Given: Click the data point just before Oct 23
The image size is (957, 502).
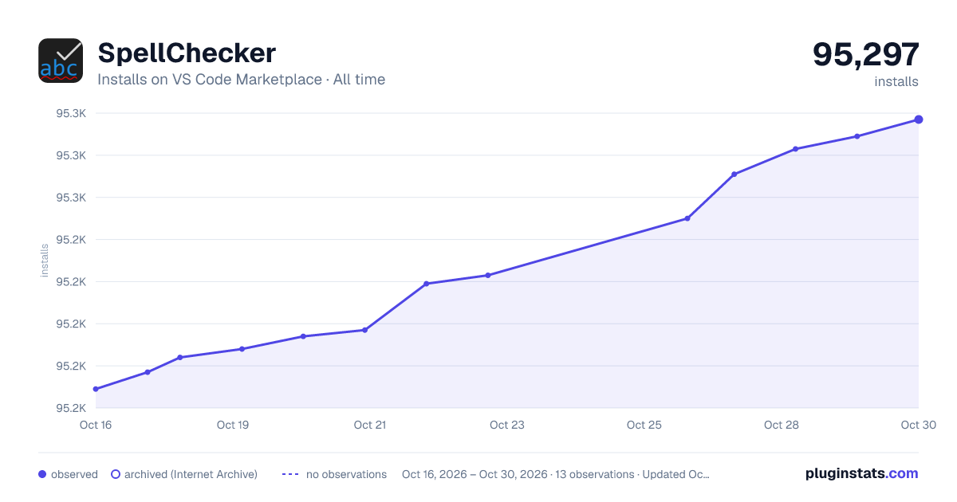Looking at the screenshot, I should click(x=487, y=276).
